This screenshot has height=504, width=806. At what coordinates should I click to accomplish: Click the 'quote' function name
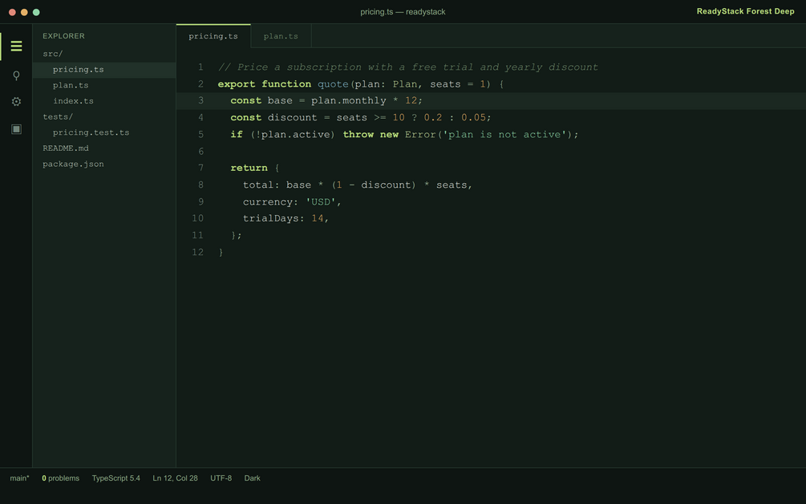click(x=333, y=83)
